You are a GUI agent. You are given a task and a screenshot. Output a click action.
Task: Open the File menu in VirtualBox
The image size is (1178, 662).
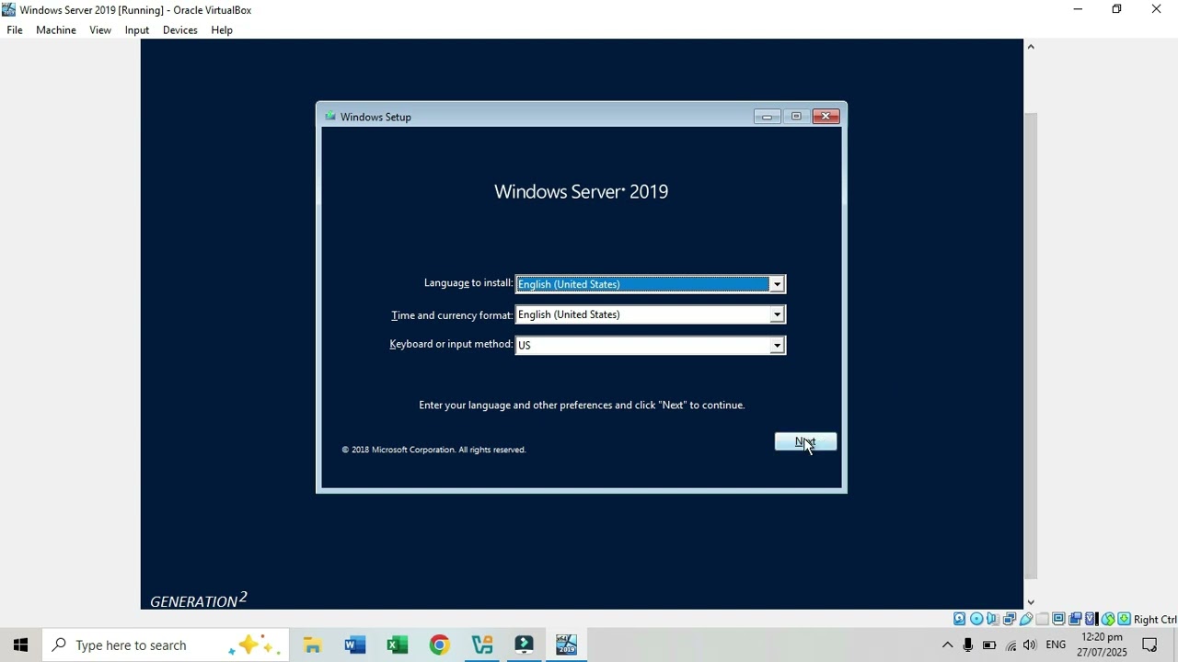click(x=15, y=30)
